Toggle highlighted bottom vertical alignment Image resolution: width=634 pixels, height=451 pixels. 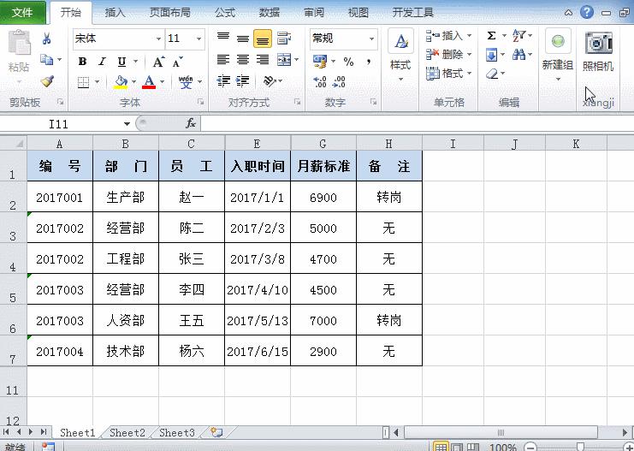(x=263, y=39)
